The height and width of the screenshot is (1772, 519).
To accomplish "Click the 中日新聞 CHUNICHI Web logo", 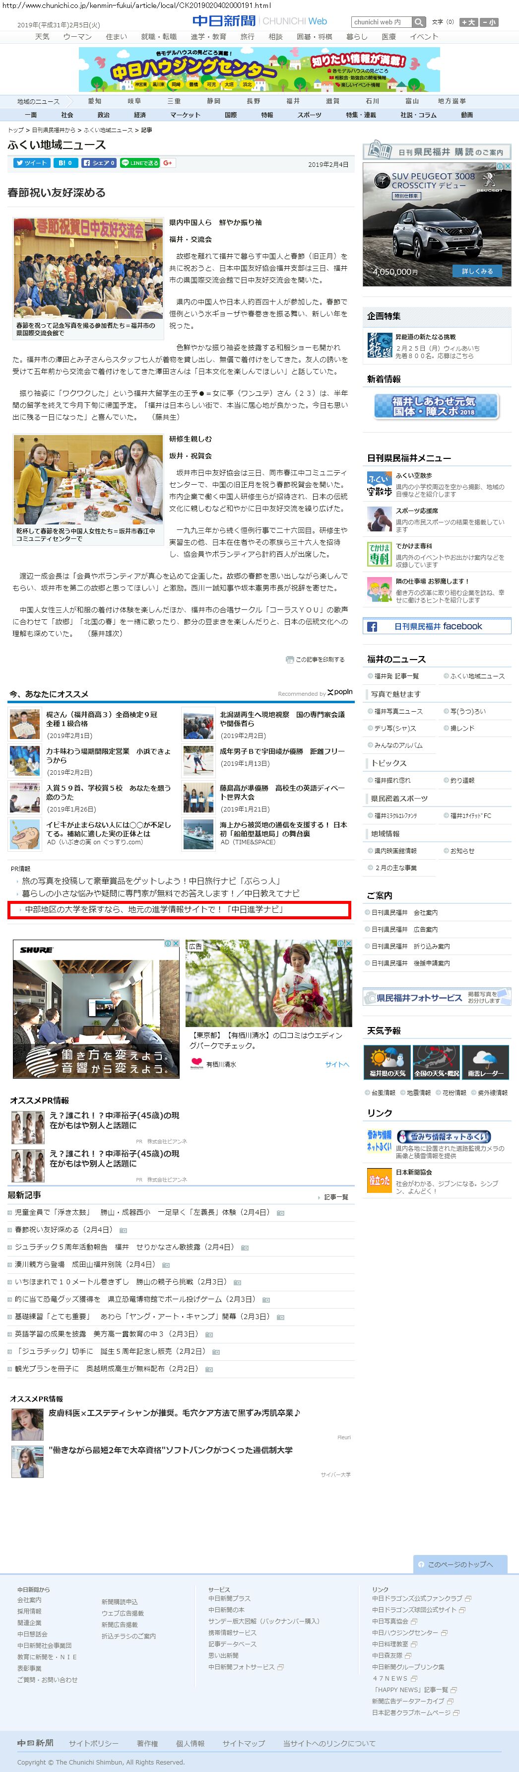I will pyautogui.click(x=260, y=21).
